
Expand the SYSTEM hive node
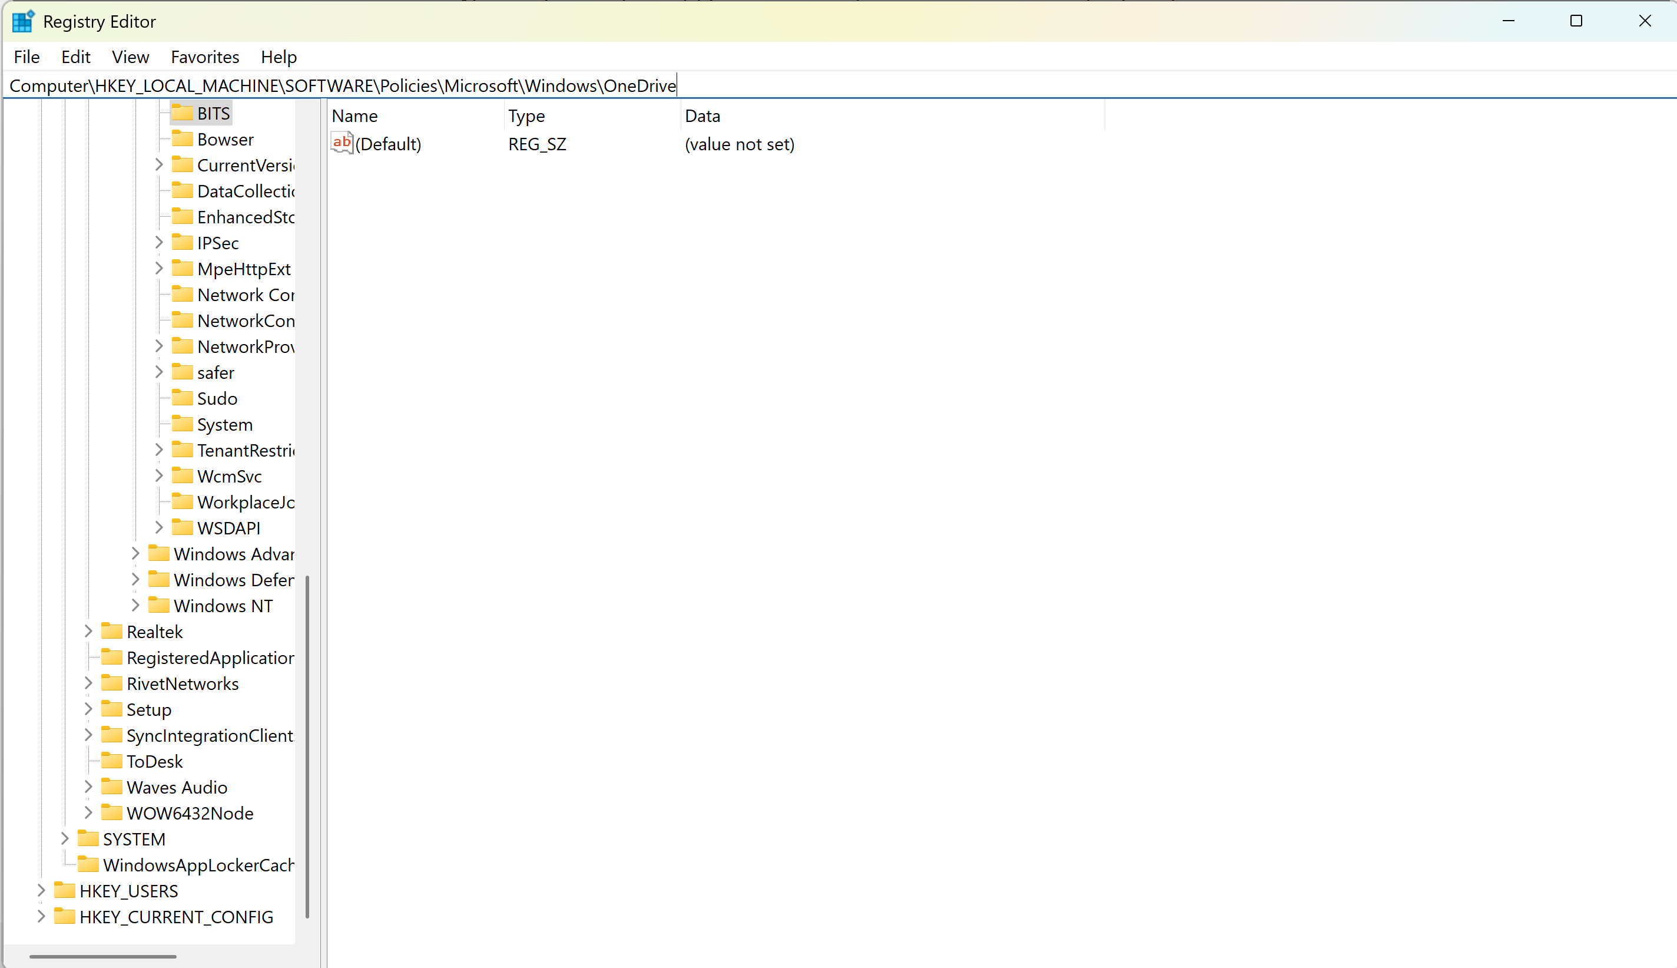64,839
